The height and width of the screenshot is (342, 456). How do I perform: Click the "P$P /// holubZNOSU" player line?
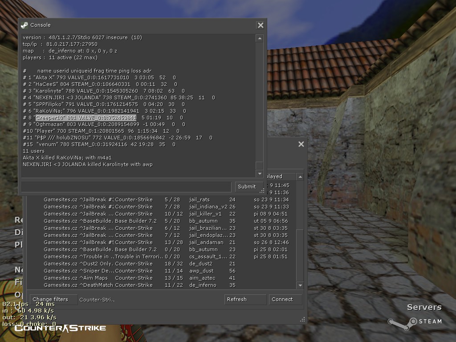coord(118,138)
